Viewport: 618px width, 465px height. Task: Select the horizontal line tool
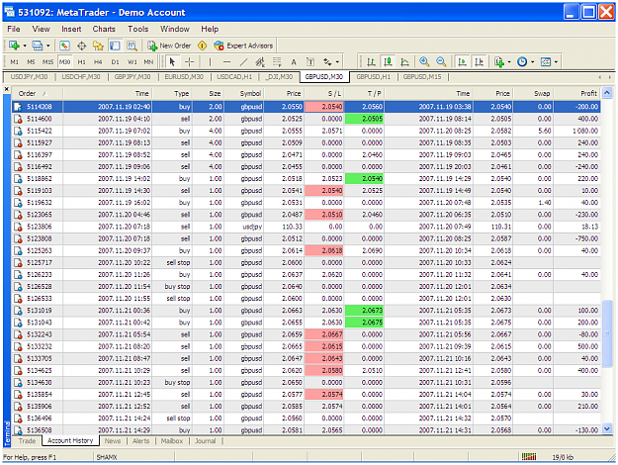click(x=226, y=62)
